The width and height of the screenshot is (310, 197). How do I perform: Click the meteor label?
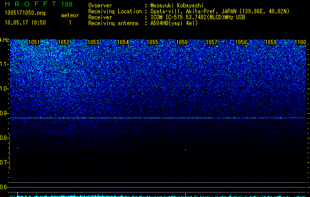(70, 15)
